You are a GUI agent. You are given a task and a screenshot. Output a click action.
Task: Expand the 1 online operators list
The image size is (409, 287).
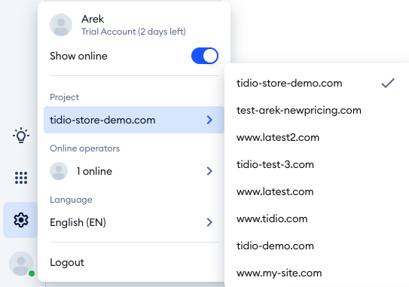pos(134,171)
